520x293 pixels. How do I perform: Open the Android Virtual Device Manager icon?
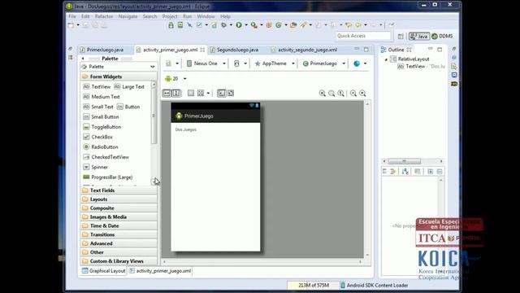pyautogui.click(x=180, y=25)
